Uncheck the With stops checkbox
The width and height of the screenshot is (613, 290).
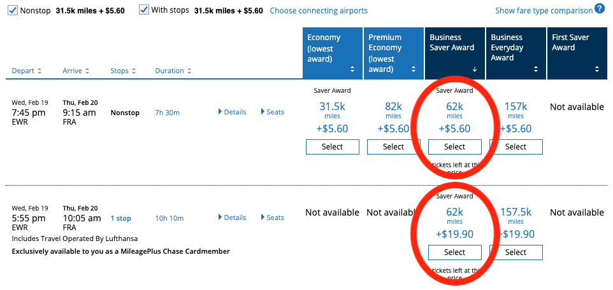(144, 10)
